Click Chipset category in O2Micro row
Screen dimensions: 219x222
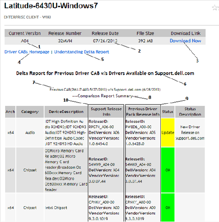point(30,170)
